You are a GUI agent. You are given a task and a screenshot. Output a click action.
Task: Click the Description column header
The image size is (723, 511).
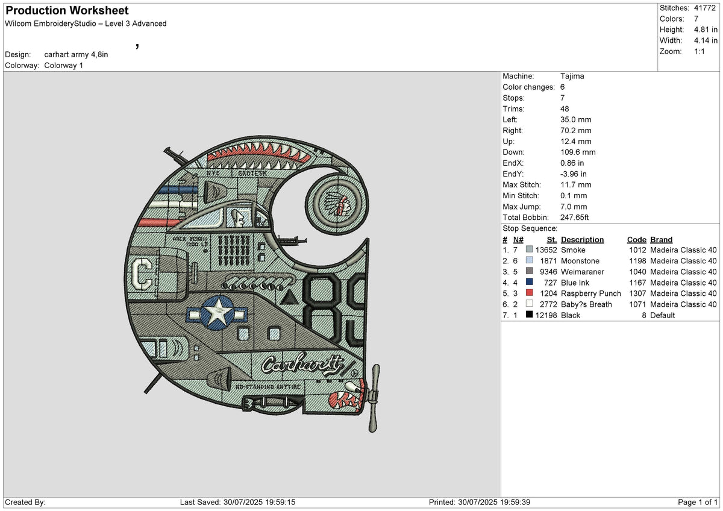pos(582,239)
